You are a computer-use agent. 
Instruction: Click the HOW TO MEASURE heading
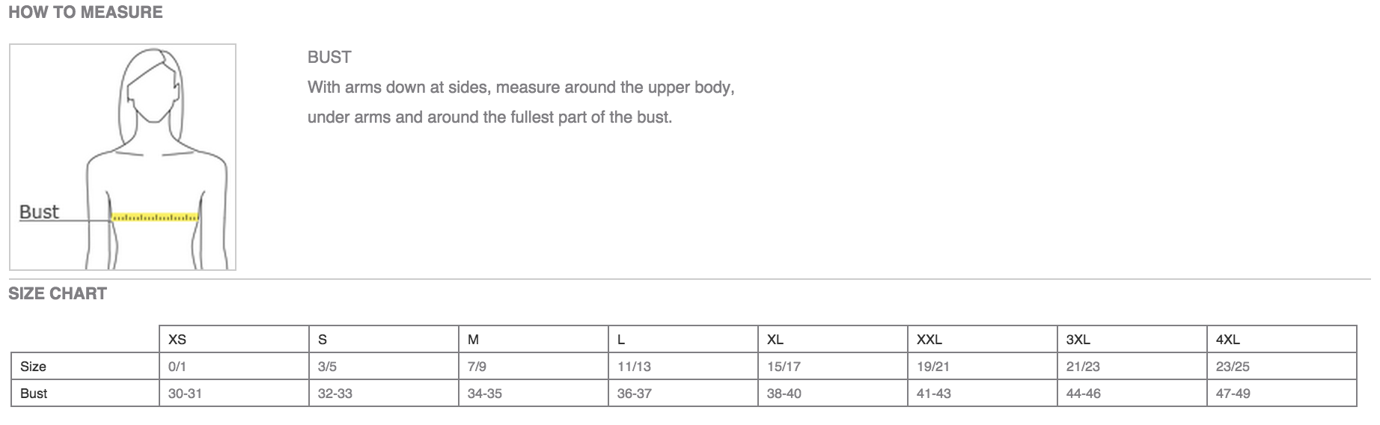[x=85, y=13]
